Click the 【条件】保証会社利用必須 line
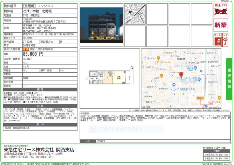 point(17,128)
